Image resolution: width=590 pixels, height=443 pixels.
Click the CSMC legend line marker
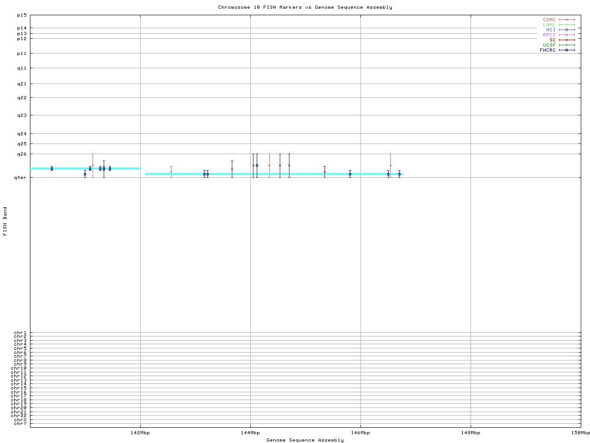tap(566, 20)
